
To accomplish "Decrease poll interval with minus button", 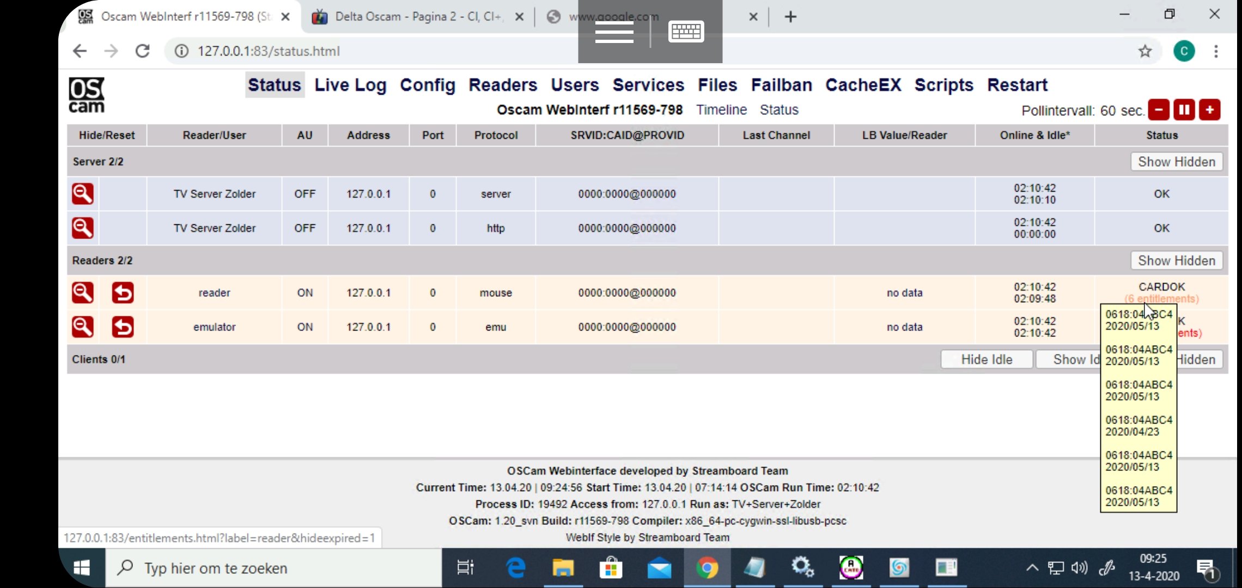I will click(1159, 110).
